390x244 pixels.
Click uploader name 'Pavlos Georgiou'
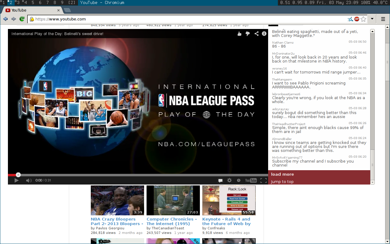coord(110,228)
